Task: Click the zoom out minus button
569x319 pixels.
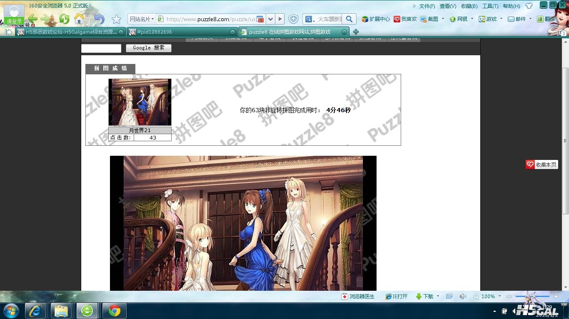Action: [x=509, y=297]
